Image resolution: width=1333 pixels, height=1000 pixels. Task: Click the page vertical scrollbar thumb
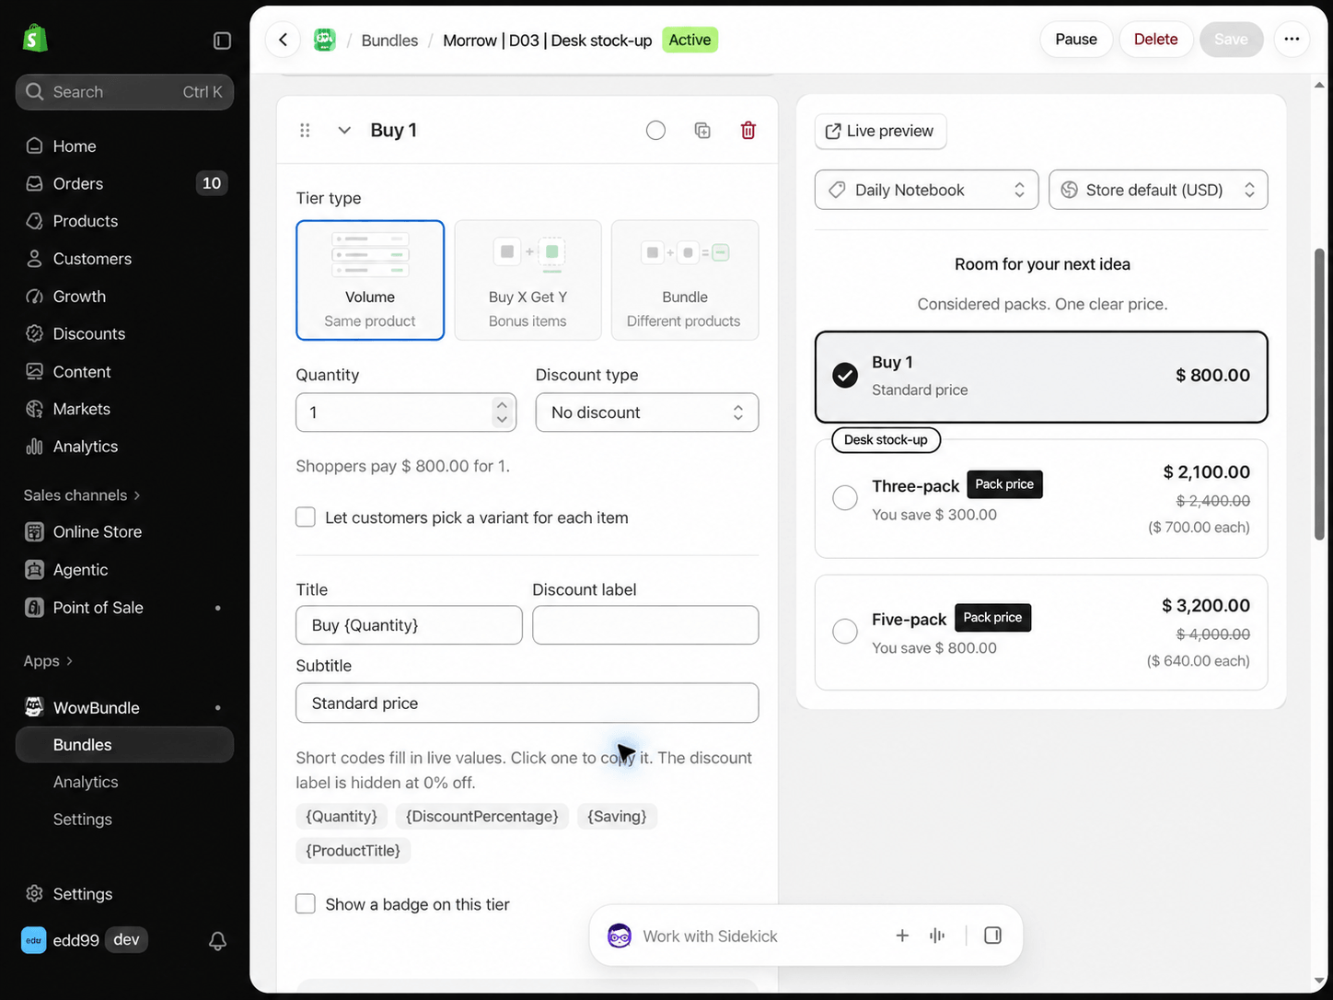click(x=1321, y=394)
